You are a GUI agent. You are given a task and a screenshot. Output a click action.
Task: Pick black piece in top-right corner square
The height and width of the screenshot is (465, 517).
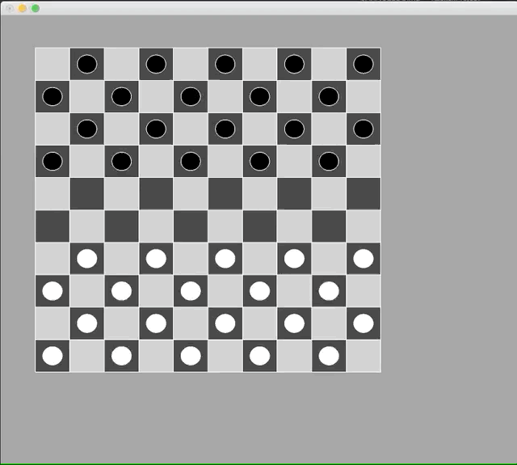click(x=364, y=64)
